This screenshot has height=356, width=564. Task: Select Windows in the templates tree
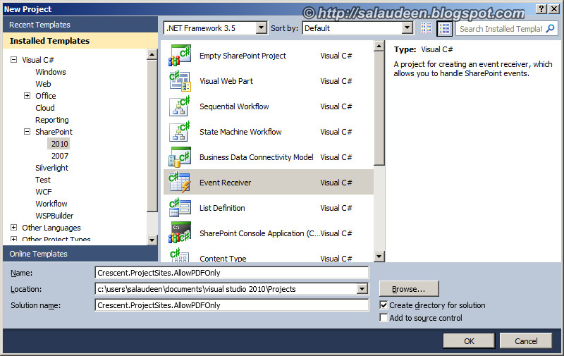(x=51, y=72)
